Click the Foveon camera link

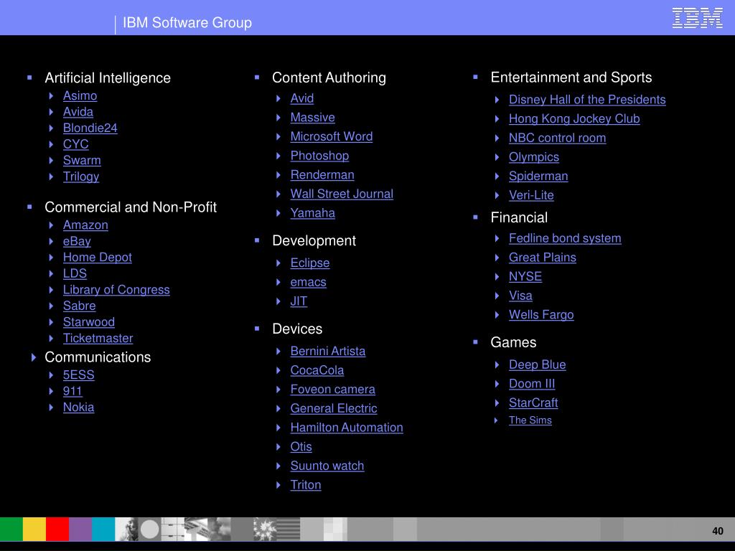[332, 390]
